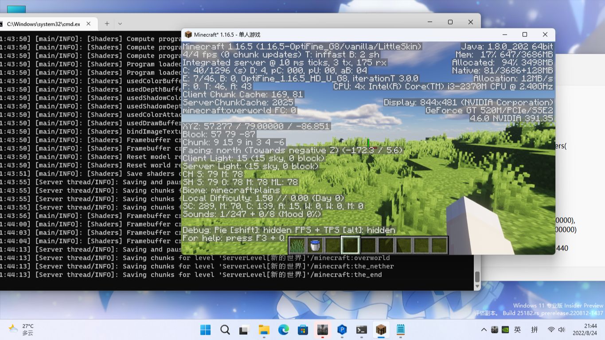Image resolution: width=605 pixels, height=340 pixels.
Task: Open Microsoft Store from the taskbar
Action: pos(303,330)
